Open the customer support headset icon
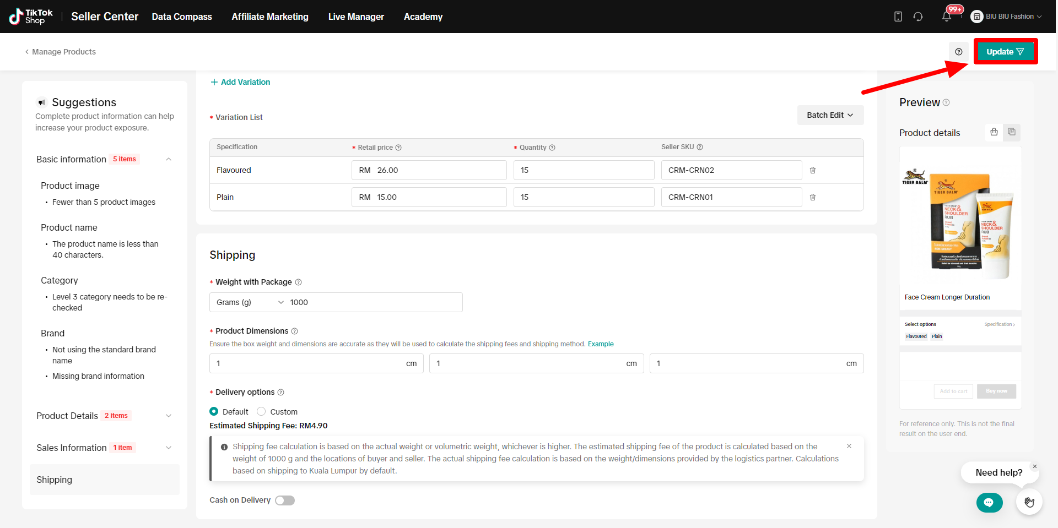 pos(917,17)
